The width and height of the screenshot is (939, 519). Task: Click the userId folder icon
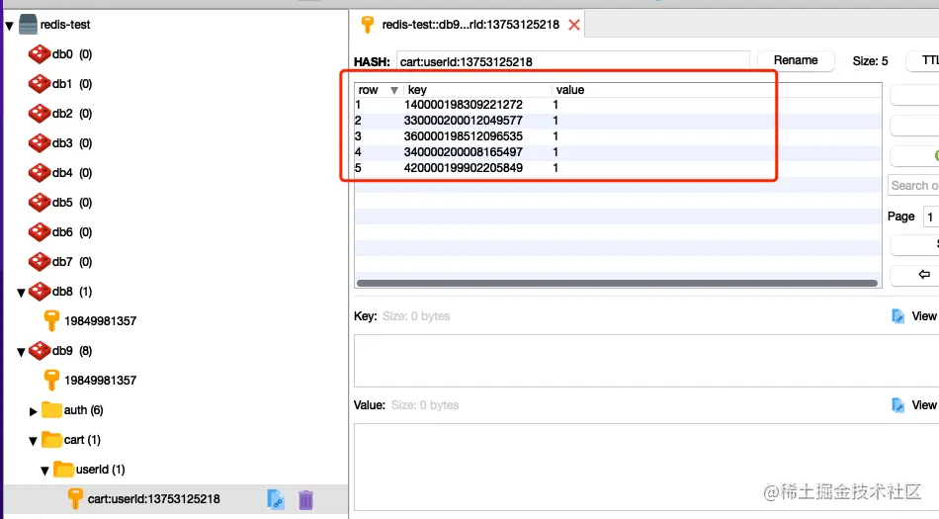[63, 470]
